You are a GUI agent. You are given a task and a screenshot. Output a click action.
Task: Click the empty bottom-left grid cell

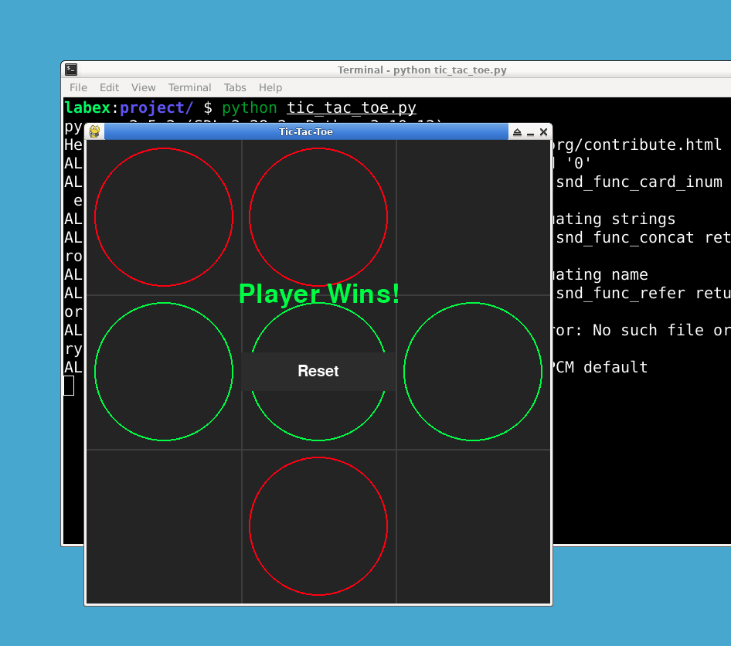(163, 525)
